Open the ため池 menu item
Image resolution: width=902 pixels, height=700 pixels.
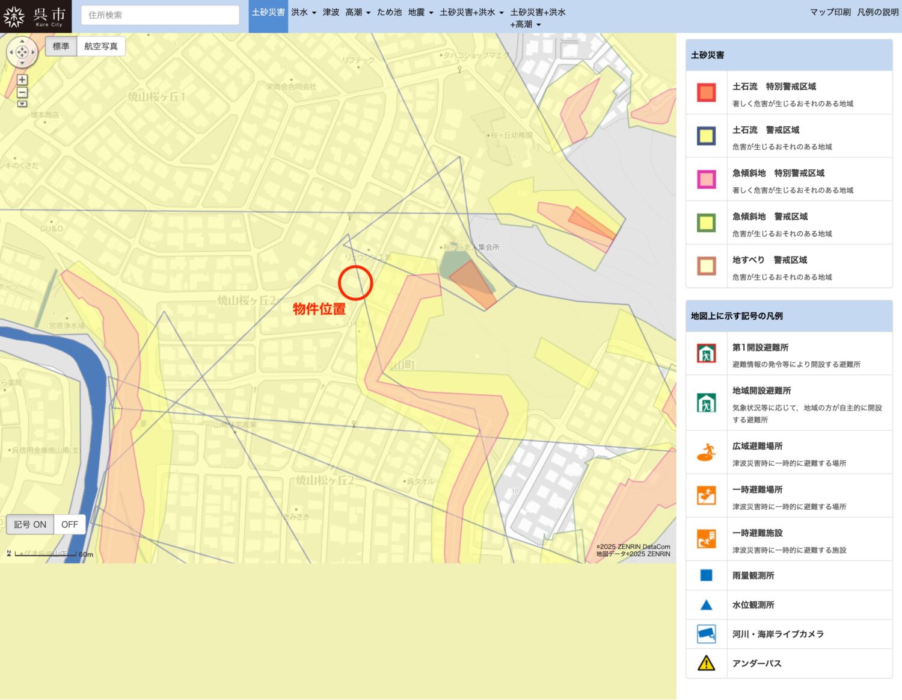(x=389, y=12)
